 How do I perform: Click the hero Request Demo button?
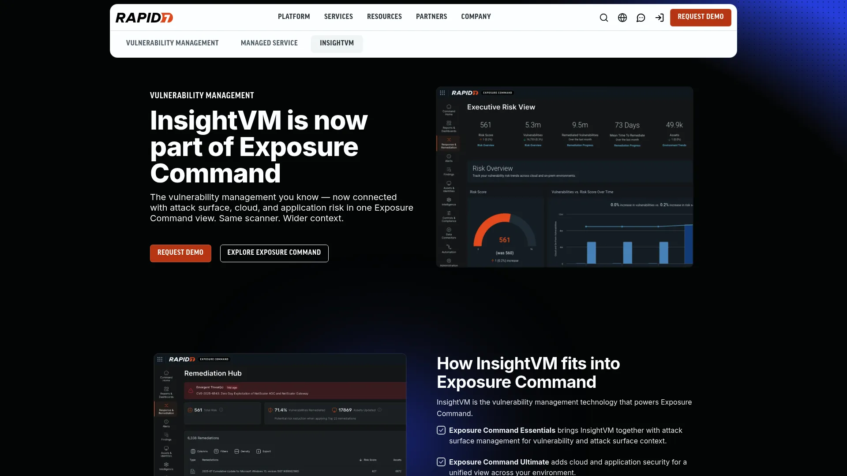click(180, 253)
